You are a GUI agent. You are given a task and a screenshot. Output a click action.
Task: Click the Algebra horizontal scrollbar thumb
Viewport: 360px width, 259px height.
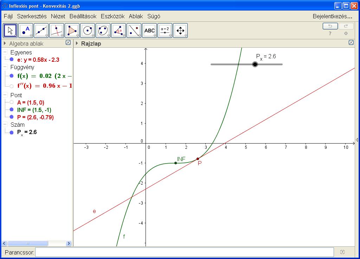[x=28, y=243]
